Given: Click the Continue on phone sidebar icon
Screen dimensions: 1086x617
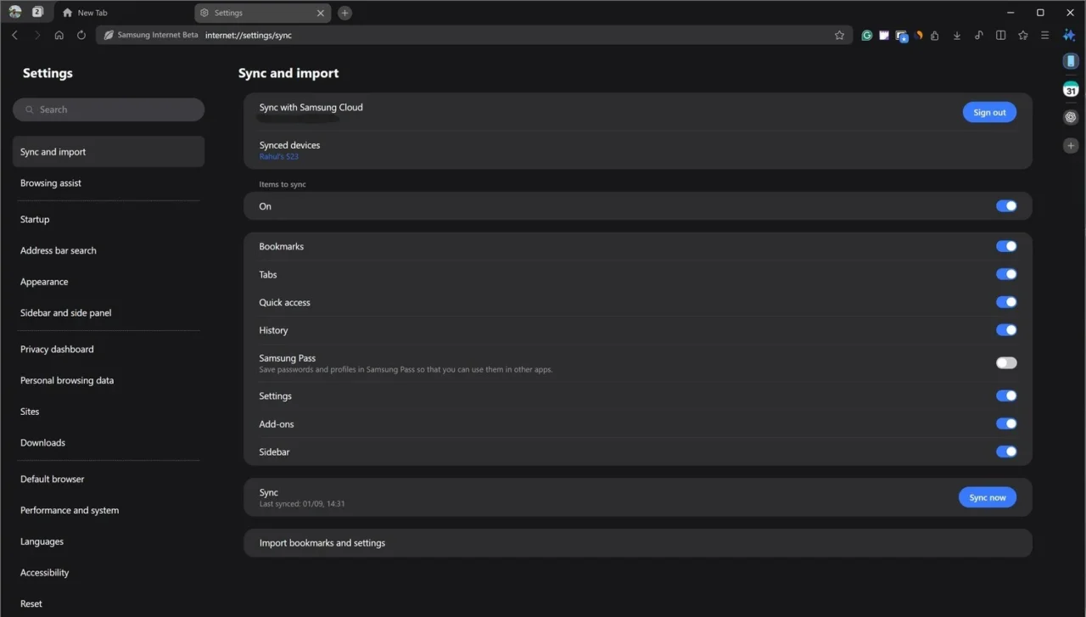Looking at the screenshot, I should click(x=1071, y=60).
